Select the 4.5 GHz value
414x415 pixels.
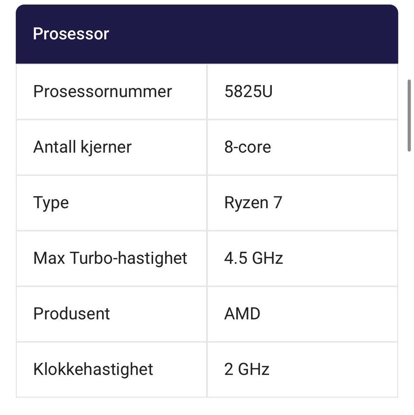click(254, 258)
